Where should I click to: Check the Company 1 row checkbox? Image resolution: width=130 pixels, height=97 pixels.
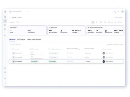pos(10,53)
